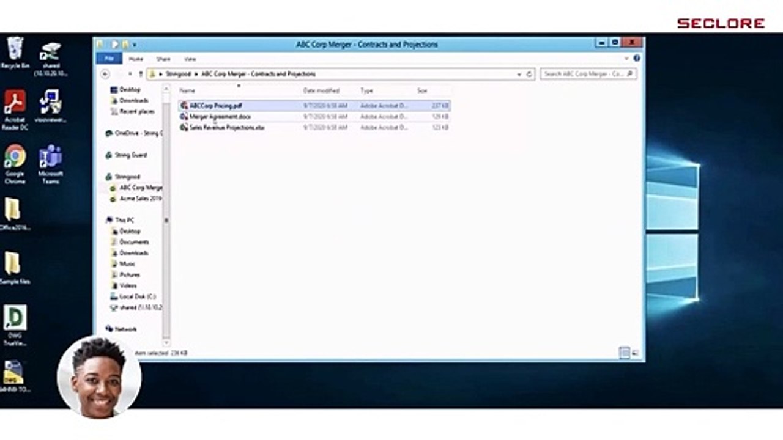Expand the ribbon using the chevron
The height and width of the screenshot is (440, 783).
click(627, 59)
